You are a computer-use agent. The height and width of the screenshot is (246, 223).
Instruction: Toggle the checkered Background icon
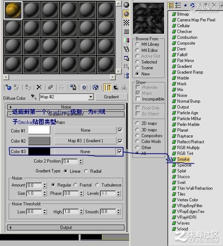(x=126, y=23)
